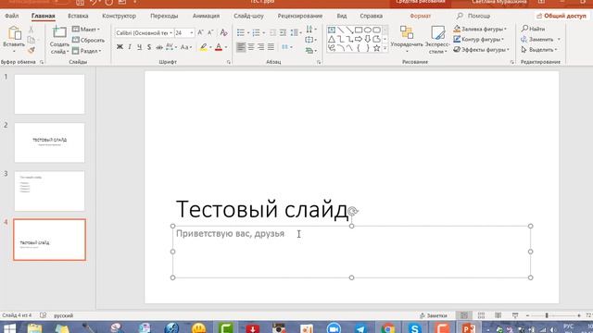Center align text
The height and width of the screenshot is (333, 593).
click(251, 47)
